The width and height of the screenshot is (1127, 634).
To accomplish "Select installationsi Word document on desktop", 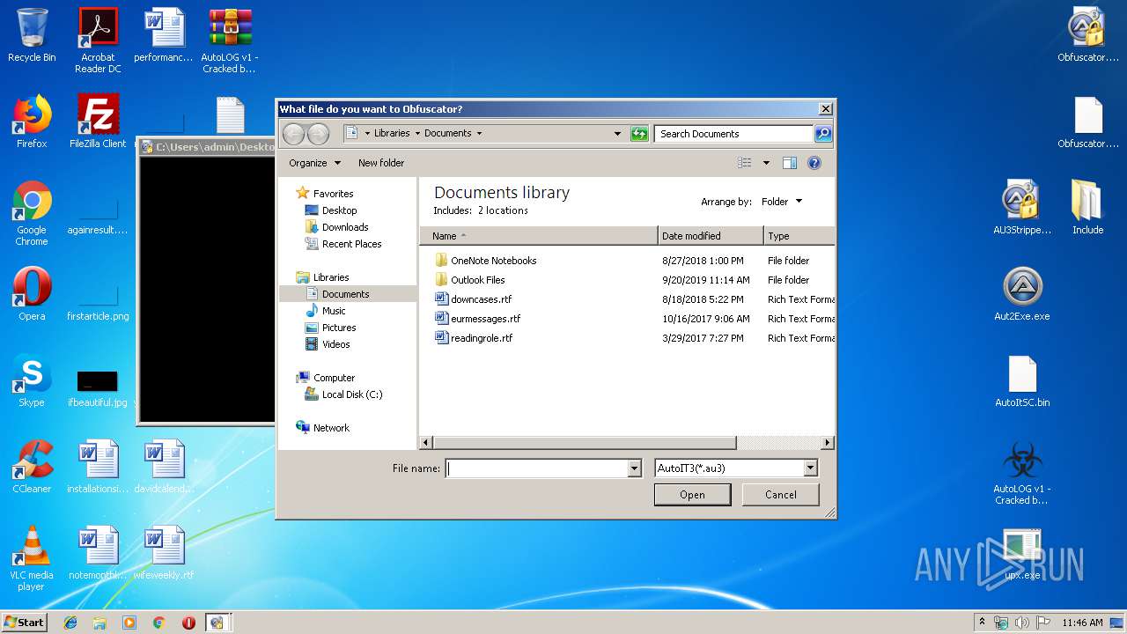I will click(98, 467).
